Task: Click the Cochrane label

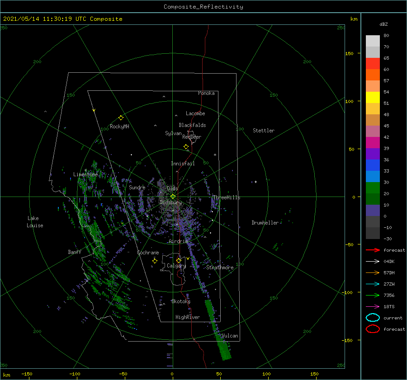Action: [x=148, y=253]
